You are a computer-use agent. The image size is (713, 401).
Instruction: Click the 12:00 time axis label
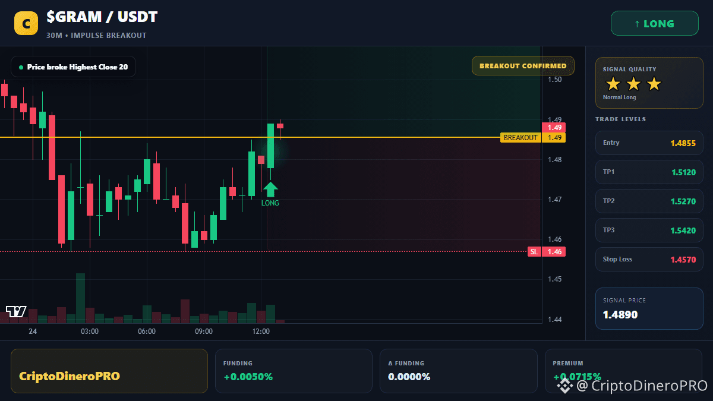point(261,331)
